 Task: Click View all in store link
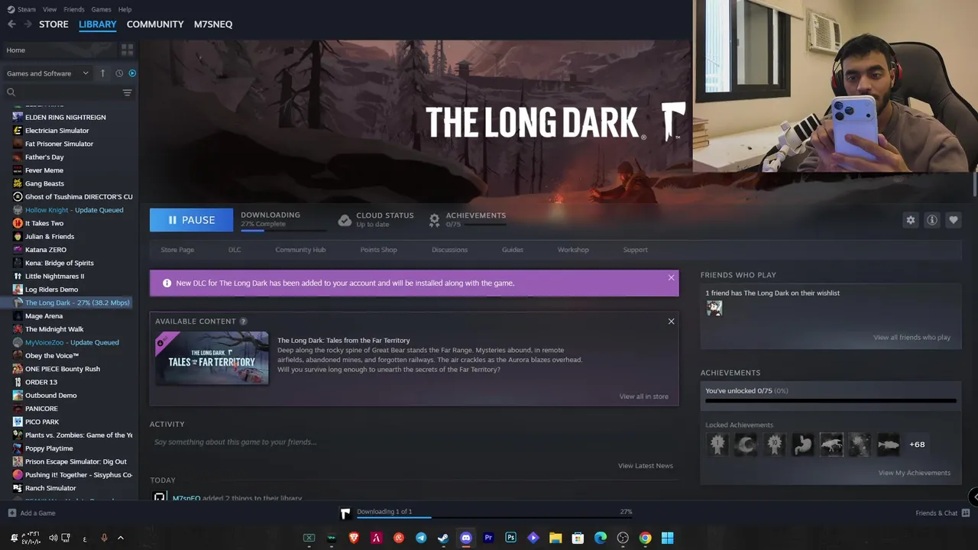[x=643, y=396]
